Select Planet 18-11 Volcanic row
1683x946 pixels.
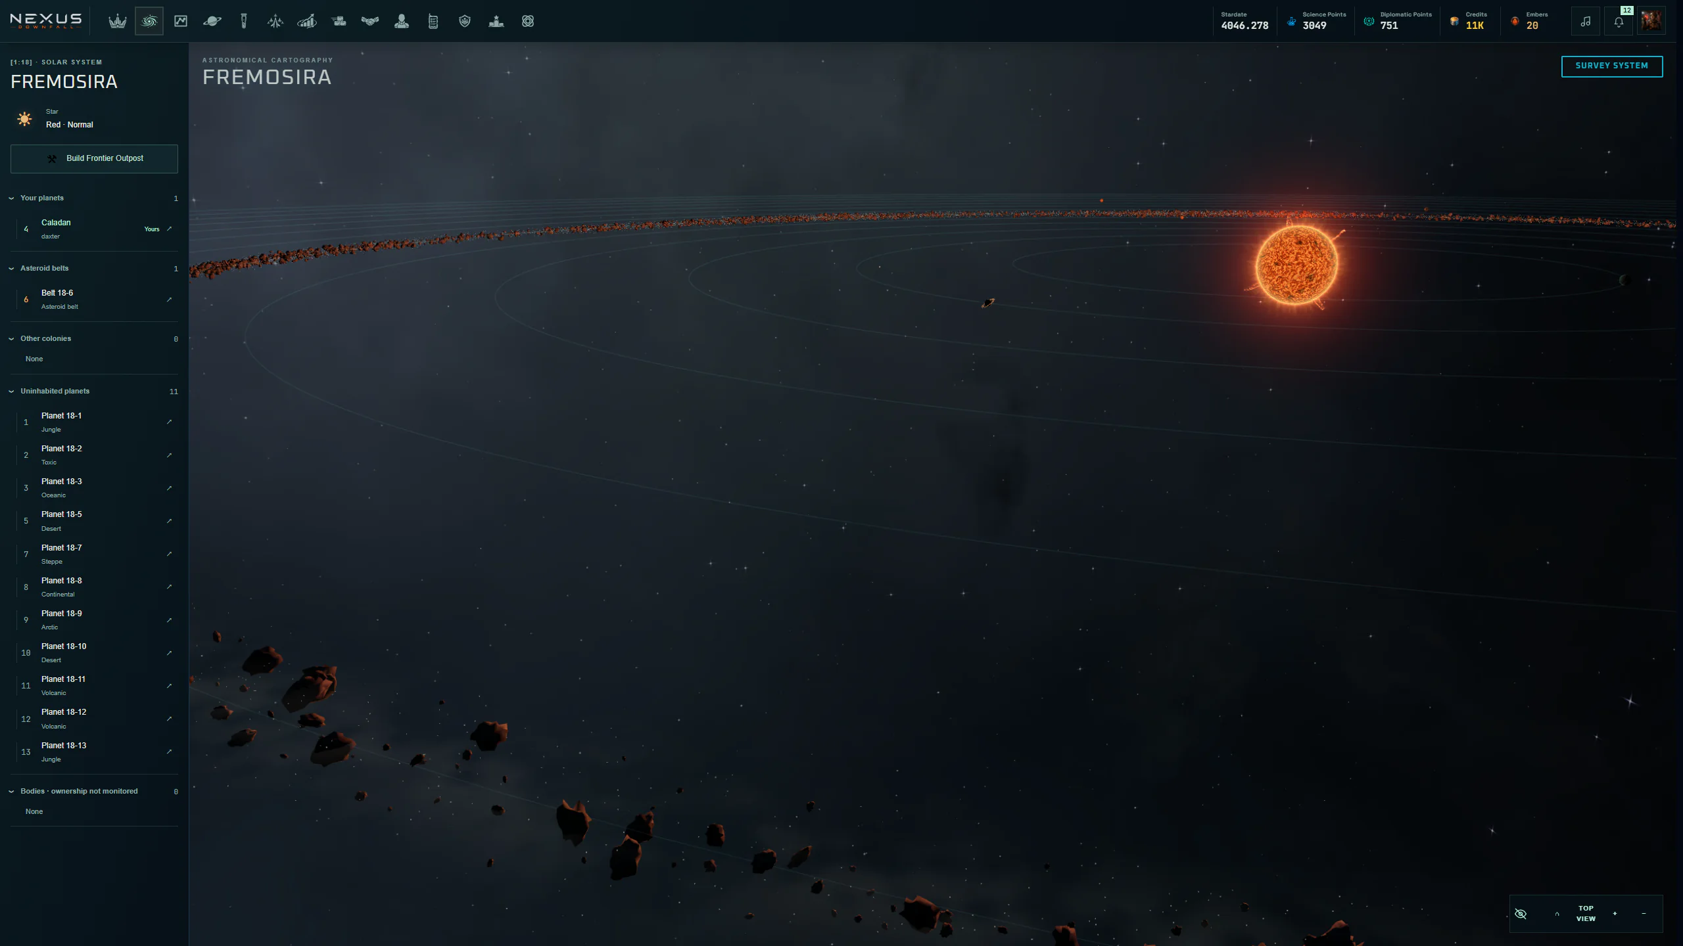94,686
